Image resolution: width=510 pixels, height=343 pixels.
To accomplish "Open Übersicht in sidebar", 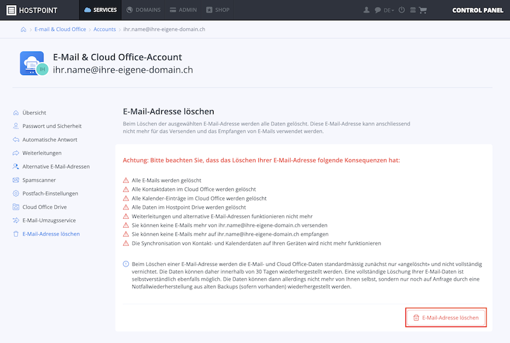I will coord(34,113).
